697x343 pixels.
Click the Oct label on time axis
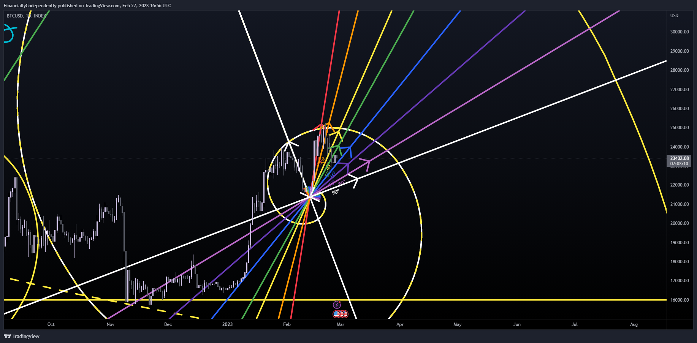[x=51, y=324]
